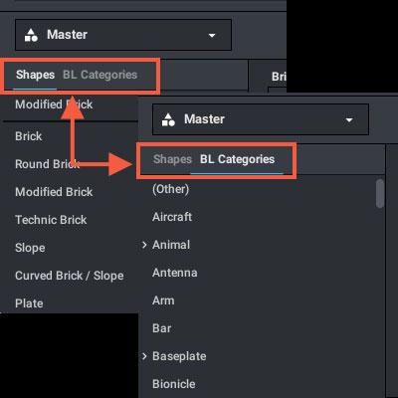Screen dimensions: 398x398
Task: Select the Slope shape
Action: [30, 248]
